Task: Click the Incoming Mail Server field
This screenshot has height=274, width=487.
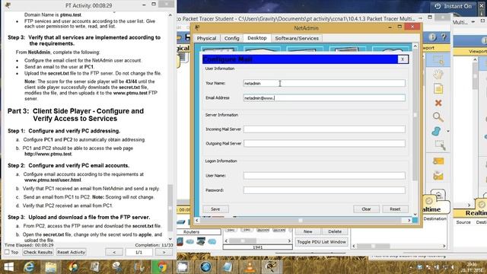Action: click(x=324, y=129)
